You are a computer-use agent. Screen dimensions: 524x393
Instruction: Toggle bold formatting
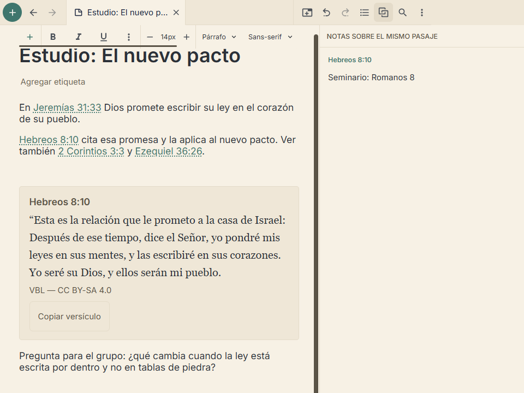[53, 37]
